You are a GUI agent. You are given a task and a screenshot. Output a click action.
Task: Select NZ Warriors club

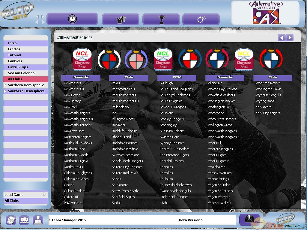click(x=73, y=83)
